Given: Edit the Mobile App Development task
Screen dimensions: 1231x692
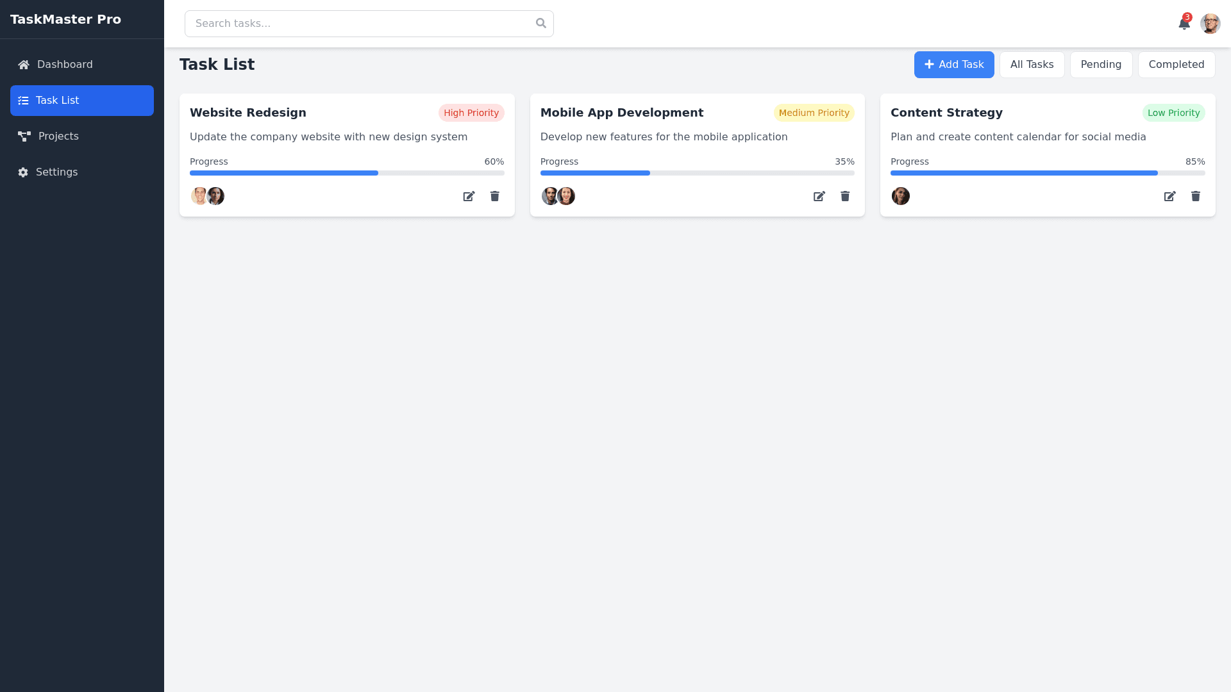Looking at the screenshot, I should coord(819,196).
